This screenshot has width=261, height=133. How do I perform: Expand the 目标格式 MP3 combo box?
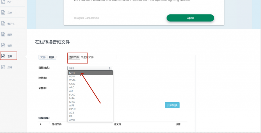(x=90, y=68)
